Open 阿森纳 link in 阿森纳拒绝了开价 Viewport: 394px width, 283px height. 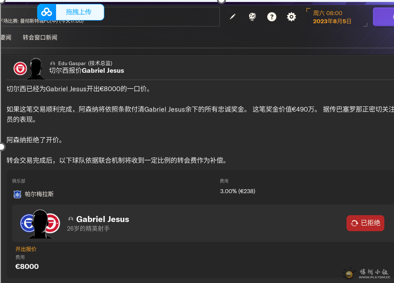click(x=16, y=140)
